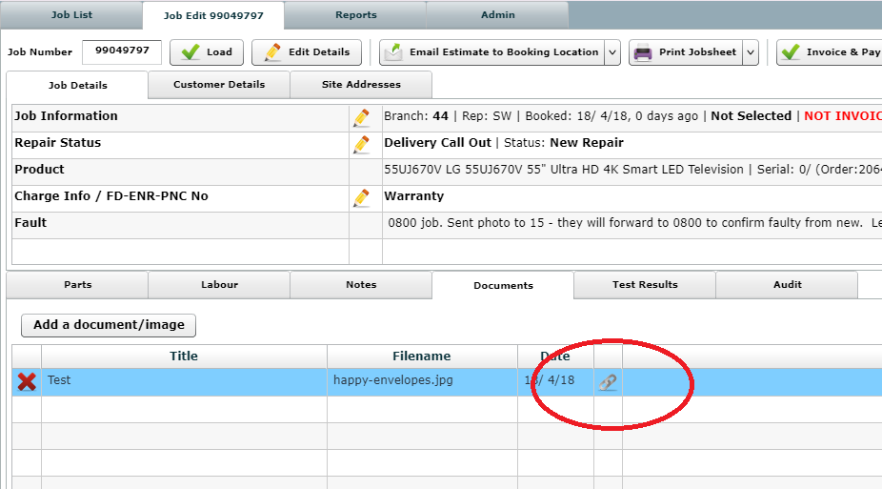Click the Edit Details button
The width and height of the screenshot is (882, 489).
[307, 52]
